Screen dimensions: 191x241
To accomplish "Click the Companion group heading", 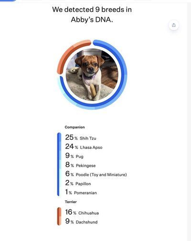I will (x=74, y=127).
